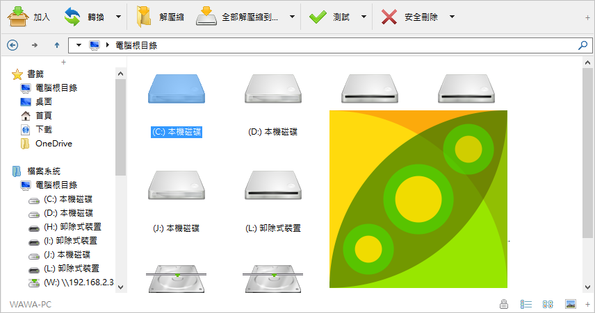
Task: Select the blue (C:) drive icon in file pane
Action: pos(177,89)
